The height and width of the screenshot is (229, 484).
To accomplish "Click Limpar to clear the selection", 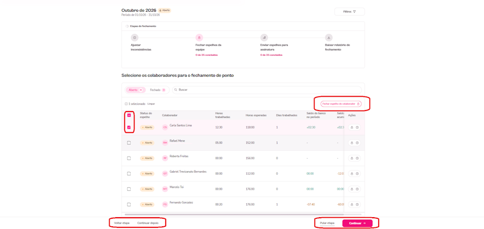I will pos(151,104).
